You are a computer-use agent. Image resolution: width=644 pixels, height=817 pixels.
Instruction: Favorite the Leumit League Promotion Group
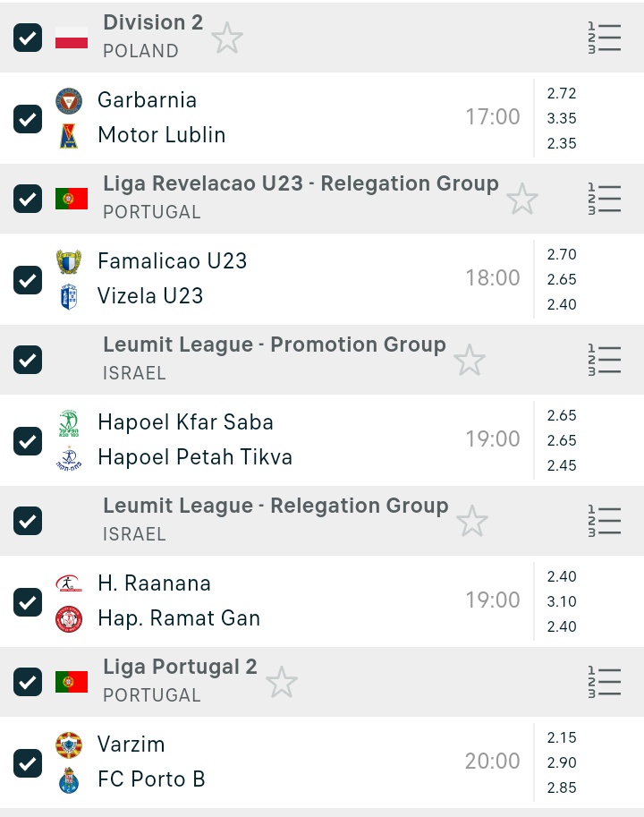click(470, 360)
